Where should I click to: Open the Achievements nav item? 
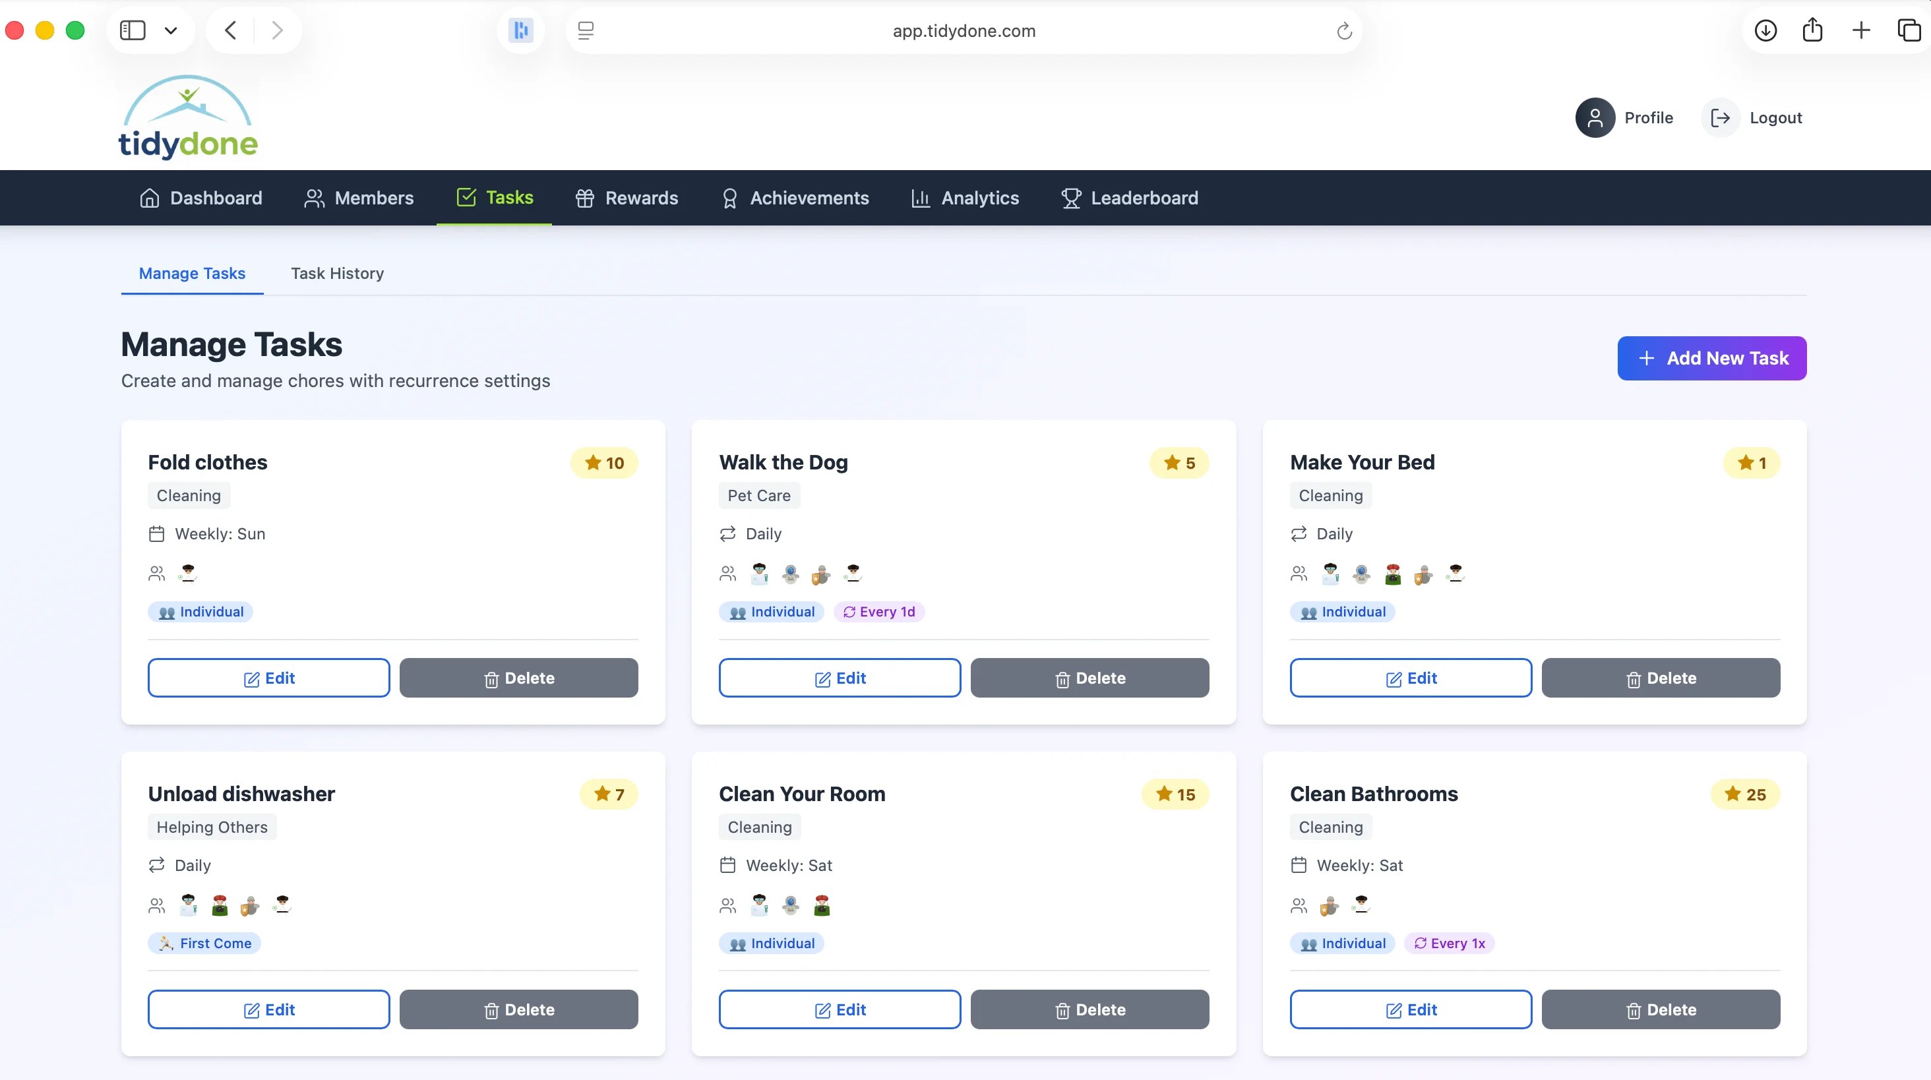click(x=795, y=198)
